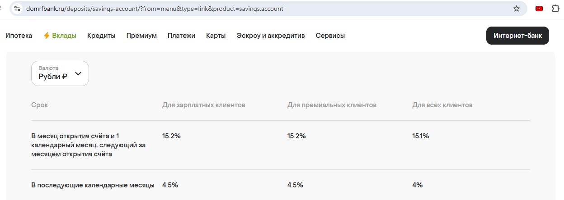
Task: Click the lightning bolt icon beside Вклады
Action: coord(47,36)
